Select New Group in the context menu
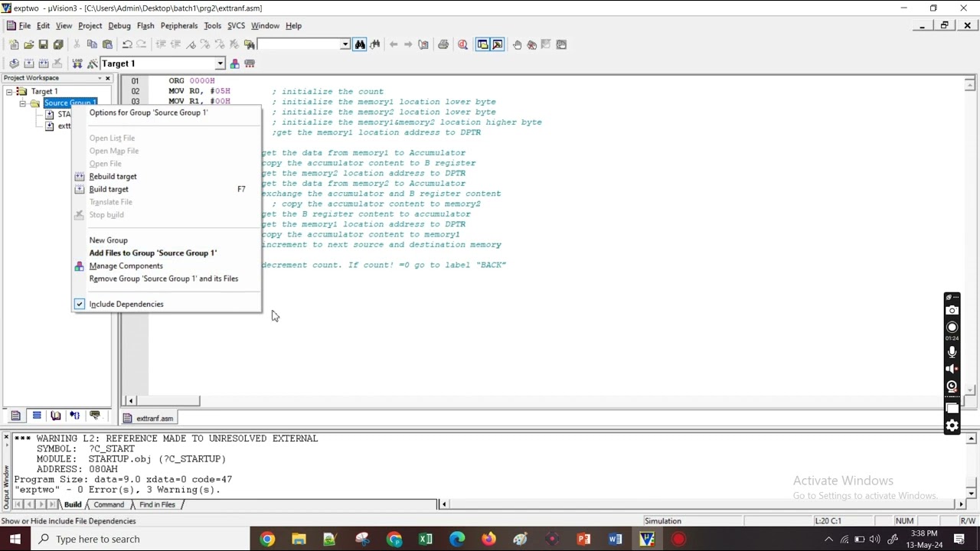This screenshot has height=551, width=980. [108, 240]
